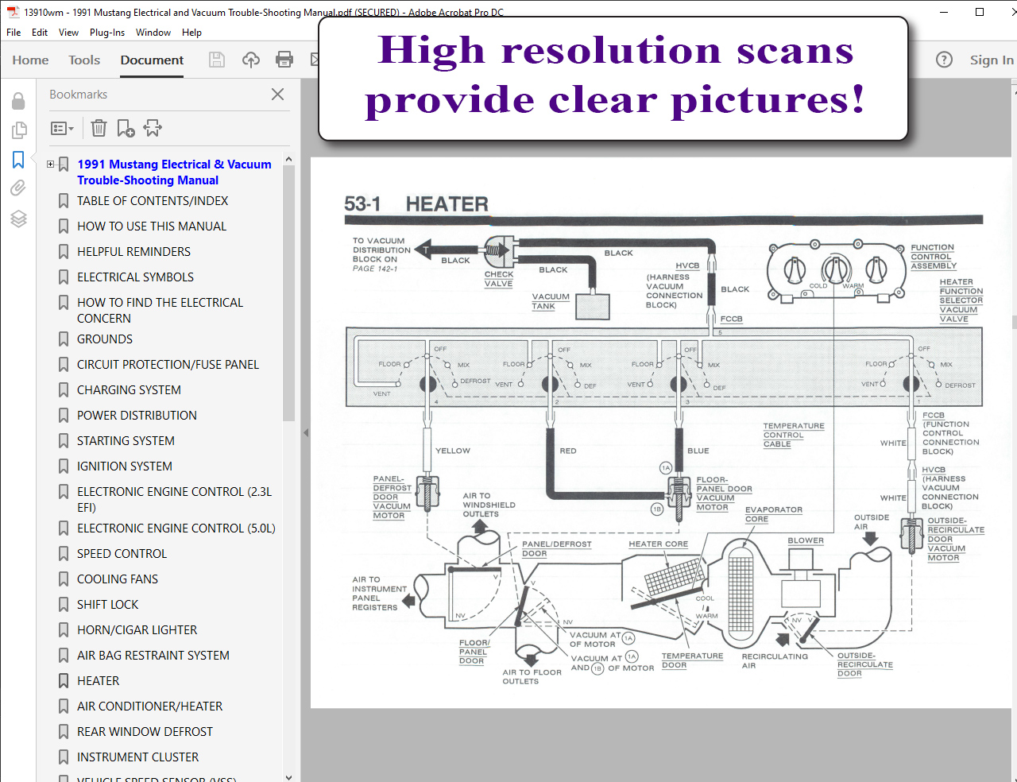Open the Plug-Ins menu
The height and width of the screenshot is (782, 1017).
(x=107, y=33)
